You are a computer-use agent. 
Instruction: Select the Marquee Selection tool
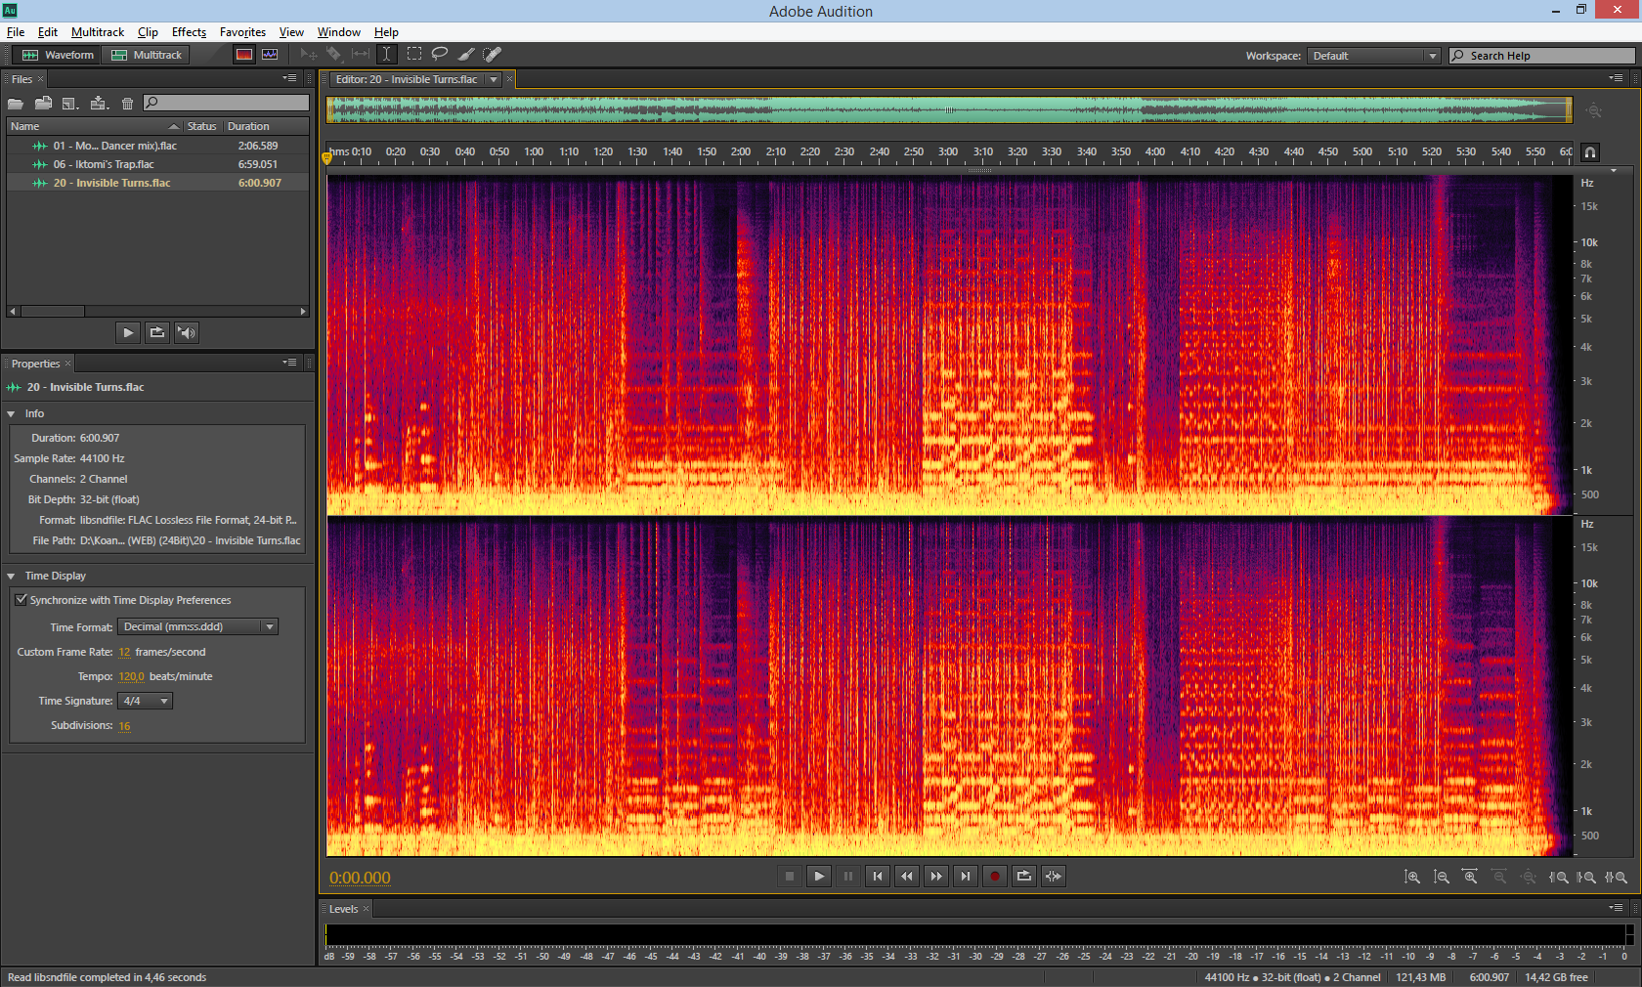point(414,55)
